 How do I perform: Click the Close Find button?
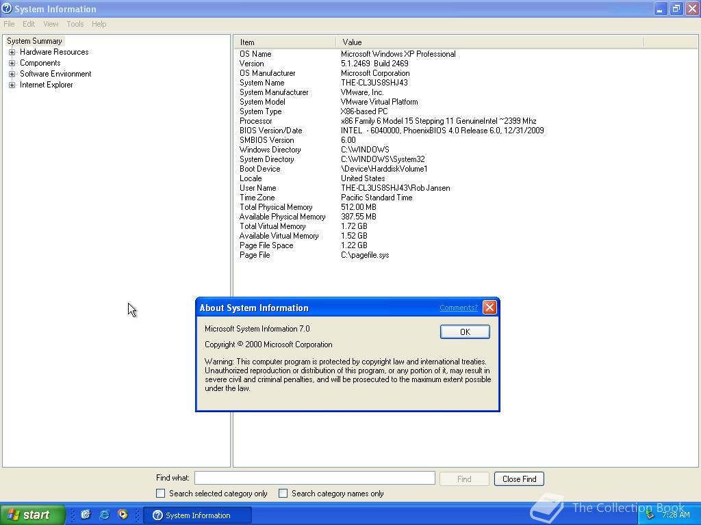point(519,479)
